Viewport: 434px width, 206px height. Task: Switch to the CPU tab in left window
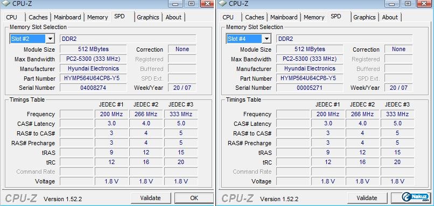[12, 17]
